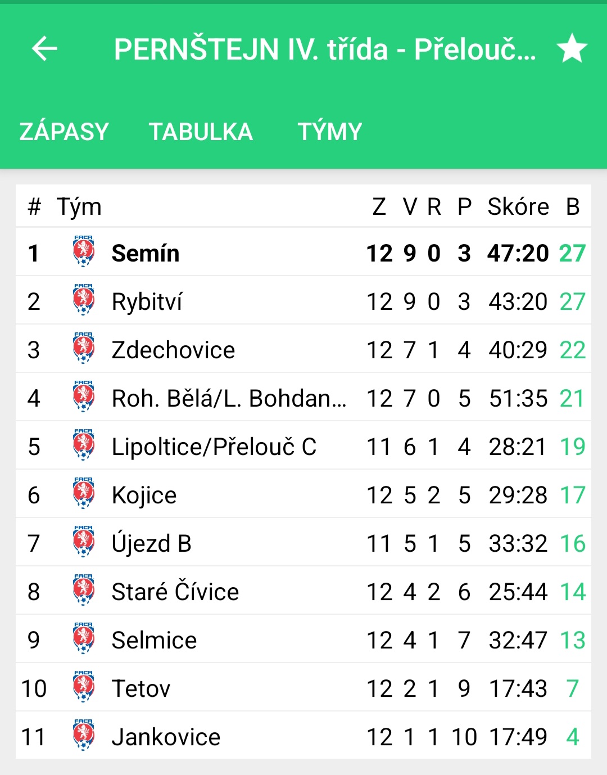607x775 pixels.
Task: Click the Selmice club crest icon
Action: [x=83, y=638]
